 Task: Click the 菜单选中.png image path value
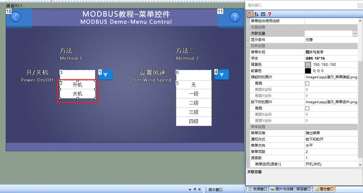(x=331, y=102)
